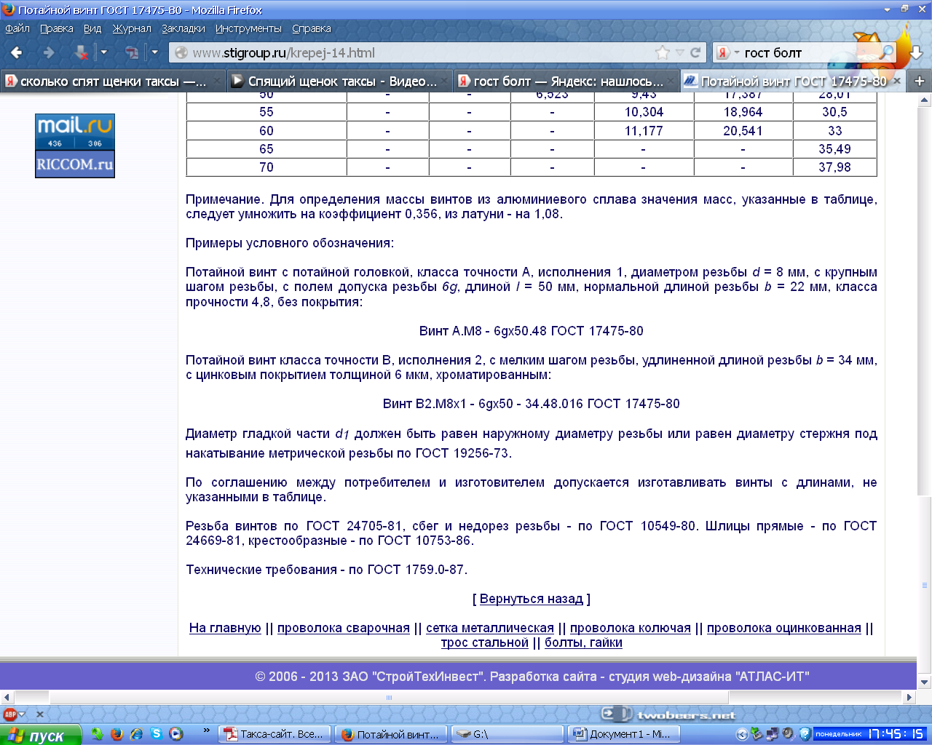Image resolution: width=932 pixels, height=745 pixels.
Task: Go back with the Back arrow
Action: pyautogui.click(x=17, y=52)
